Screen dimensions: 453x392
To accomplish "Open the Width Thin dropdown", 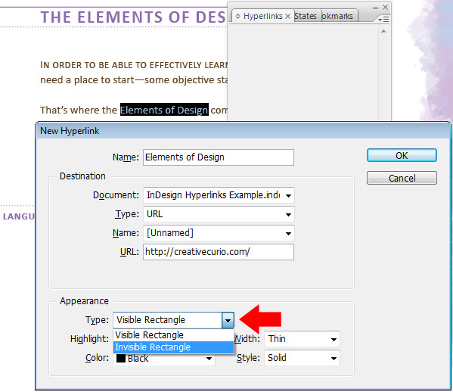I will (x=302, y=339).
